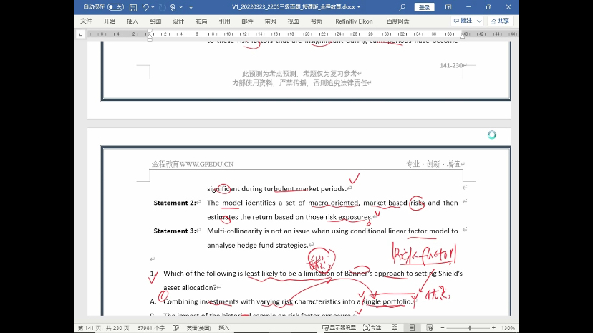The height and width of the screenshot is (333, 593).
Task: Click the header text 专业·创新·增值
Action: [x=433, y=164]
